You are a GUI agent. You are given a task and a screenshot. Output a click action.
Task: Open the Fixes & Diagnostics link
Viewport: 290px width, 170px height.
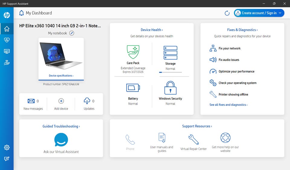242,30
